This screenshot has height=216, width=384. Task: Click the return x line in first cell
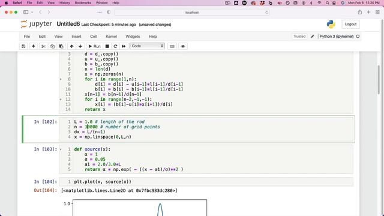pyautogui.click(x=95, y=109)
